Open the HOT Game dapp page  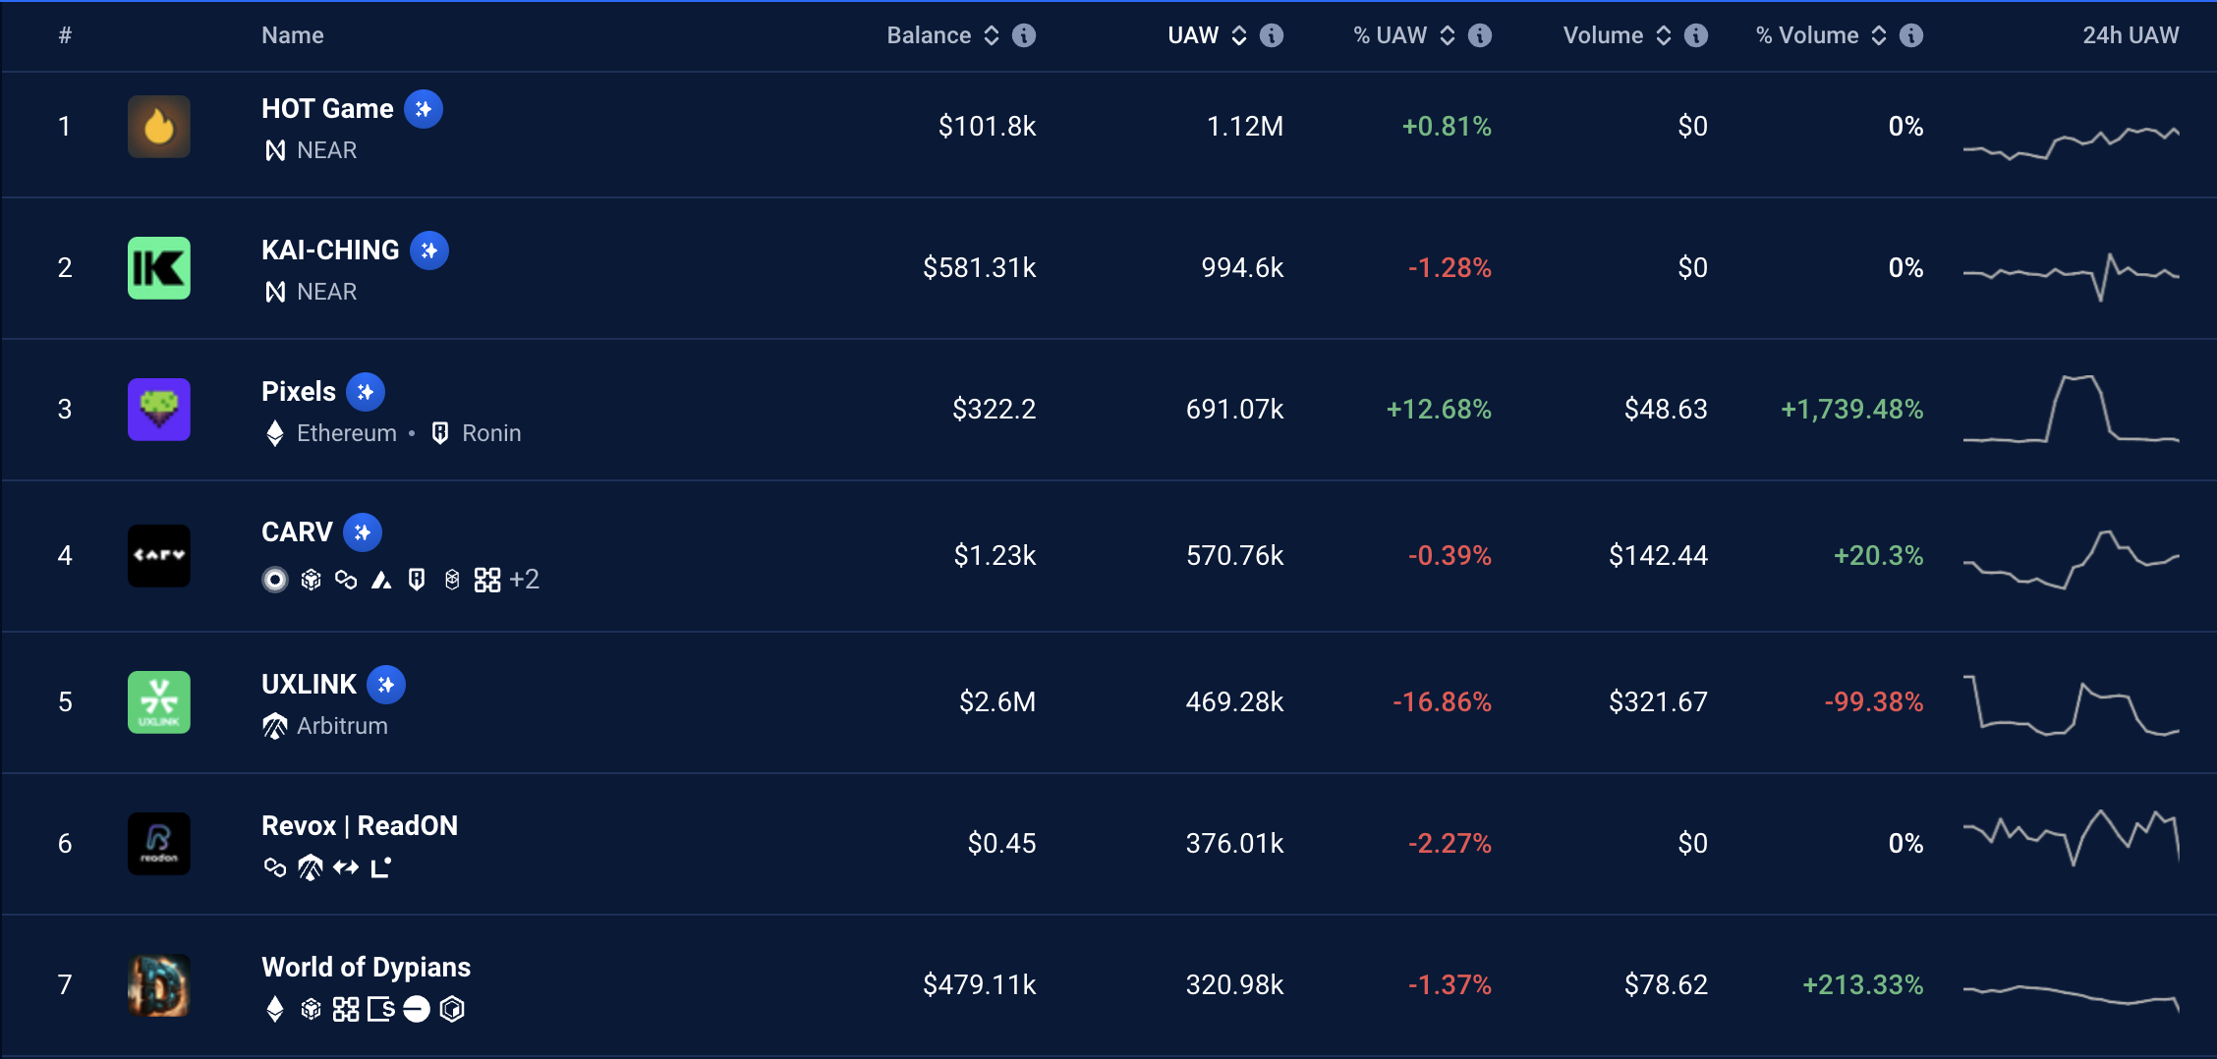(x=327, y=109)
